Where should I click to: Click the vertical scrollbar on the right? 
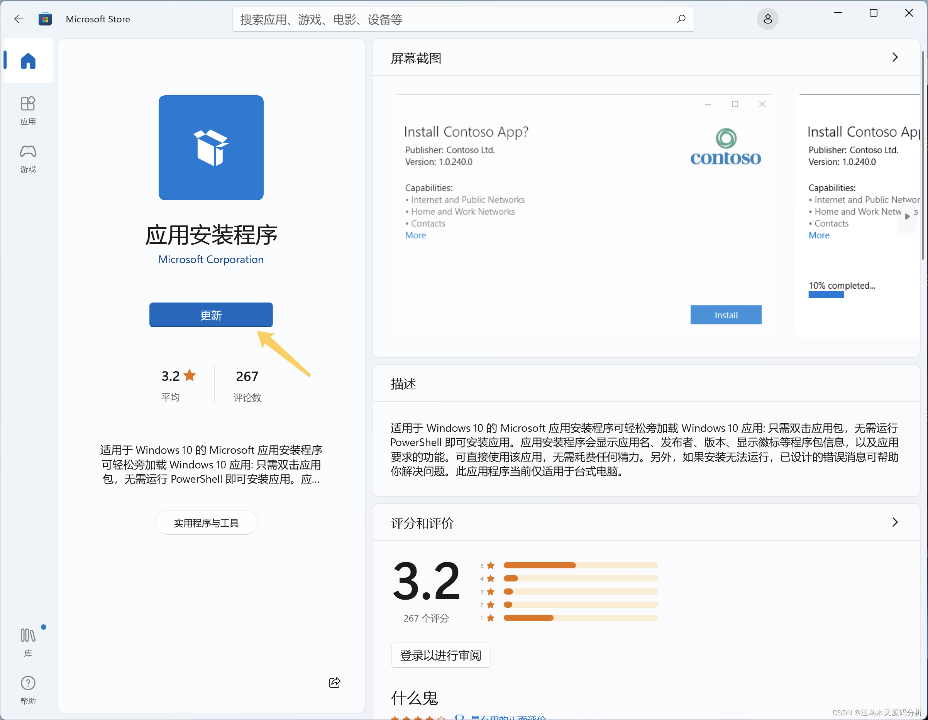coord(923,155)
